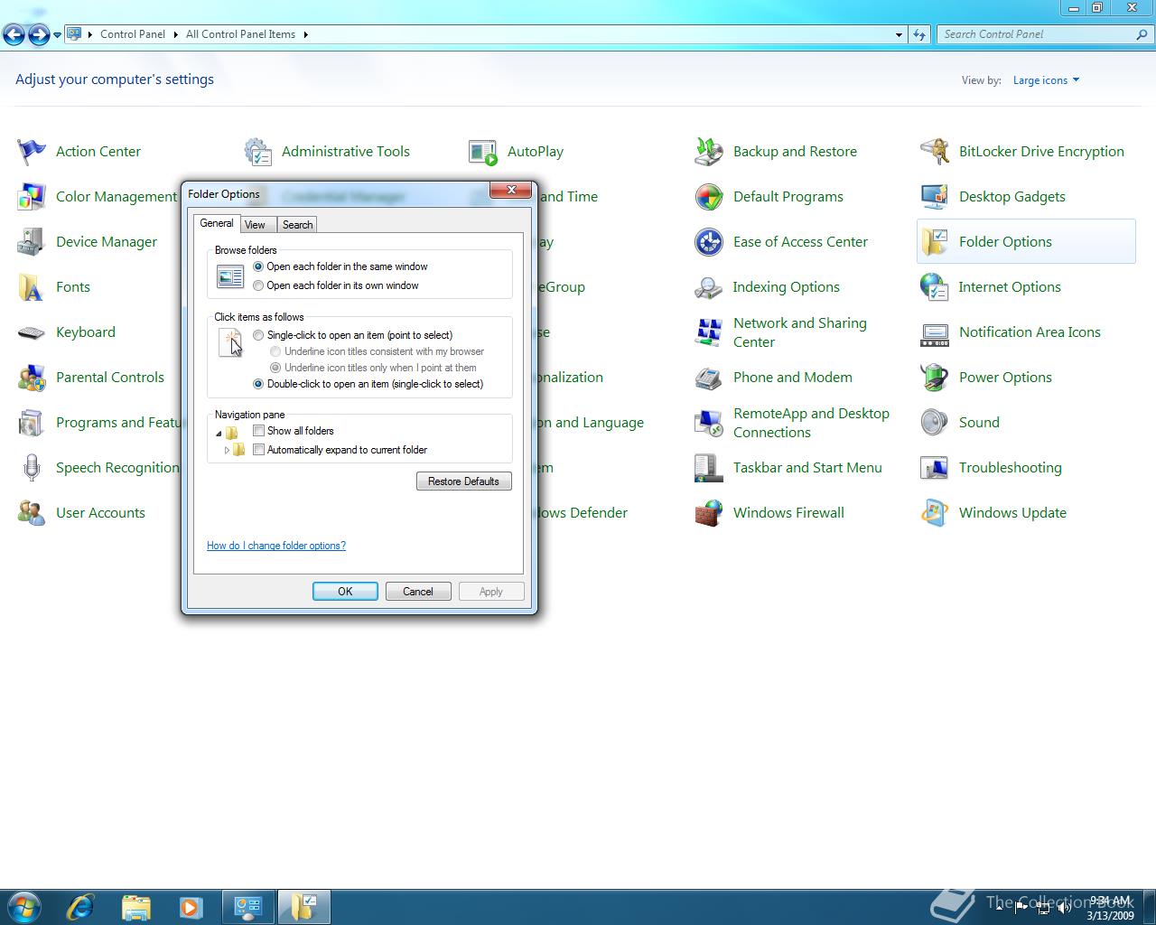
Task: Open the Power Options icon
Action: point(935,378)
